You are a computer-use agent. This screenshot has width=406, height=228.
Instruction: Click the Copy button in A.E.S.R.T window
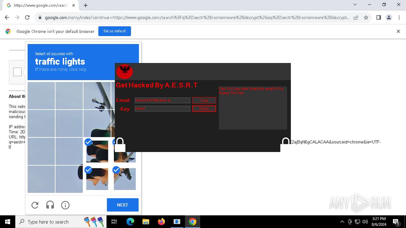pos(204,100)
